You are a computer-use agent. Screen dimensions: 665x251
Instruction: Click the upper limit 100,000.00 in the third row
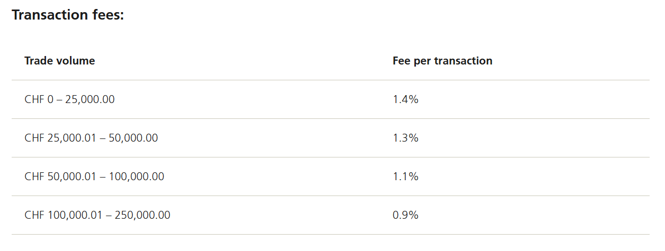[x=137, y=176]
